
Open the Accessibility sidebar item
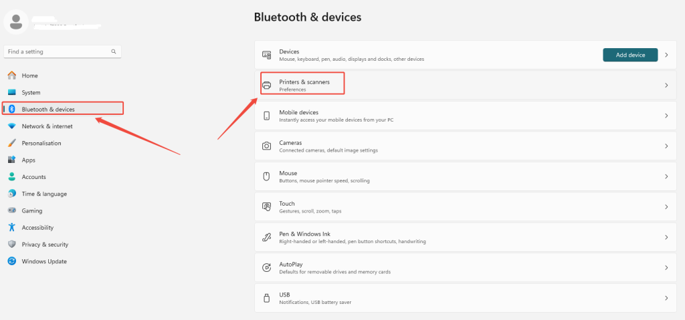pyautogui.click(x=37, y=228)
